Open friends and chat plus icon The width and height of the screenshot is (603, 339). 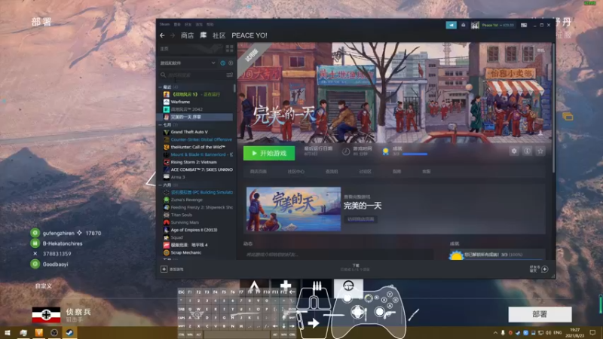coord(544,269)
